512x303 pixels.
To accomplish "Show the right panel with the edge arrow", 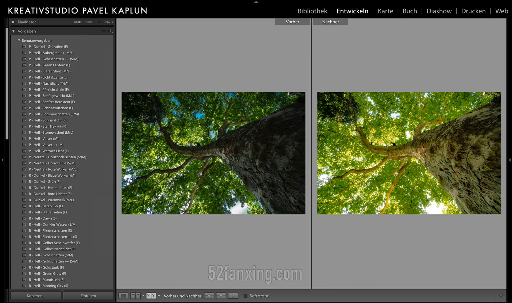I will pyautogui.click(x=510, y=160).
